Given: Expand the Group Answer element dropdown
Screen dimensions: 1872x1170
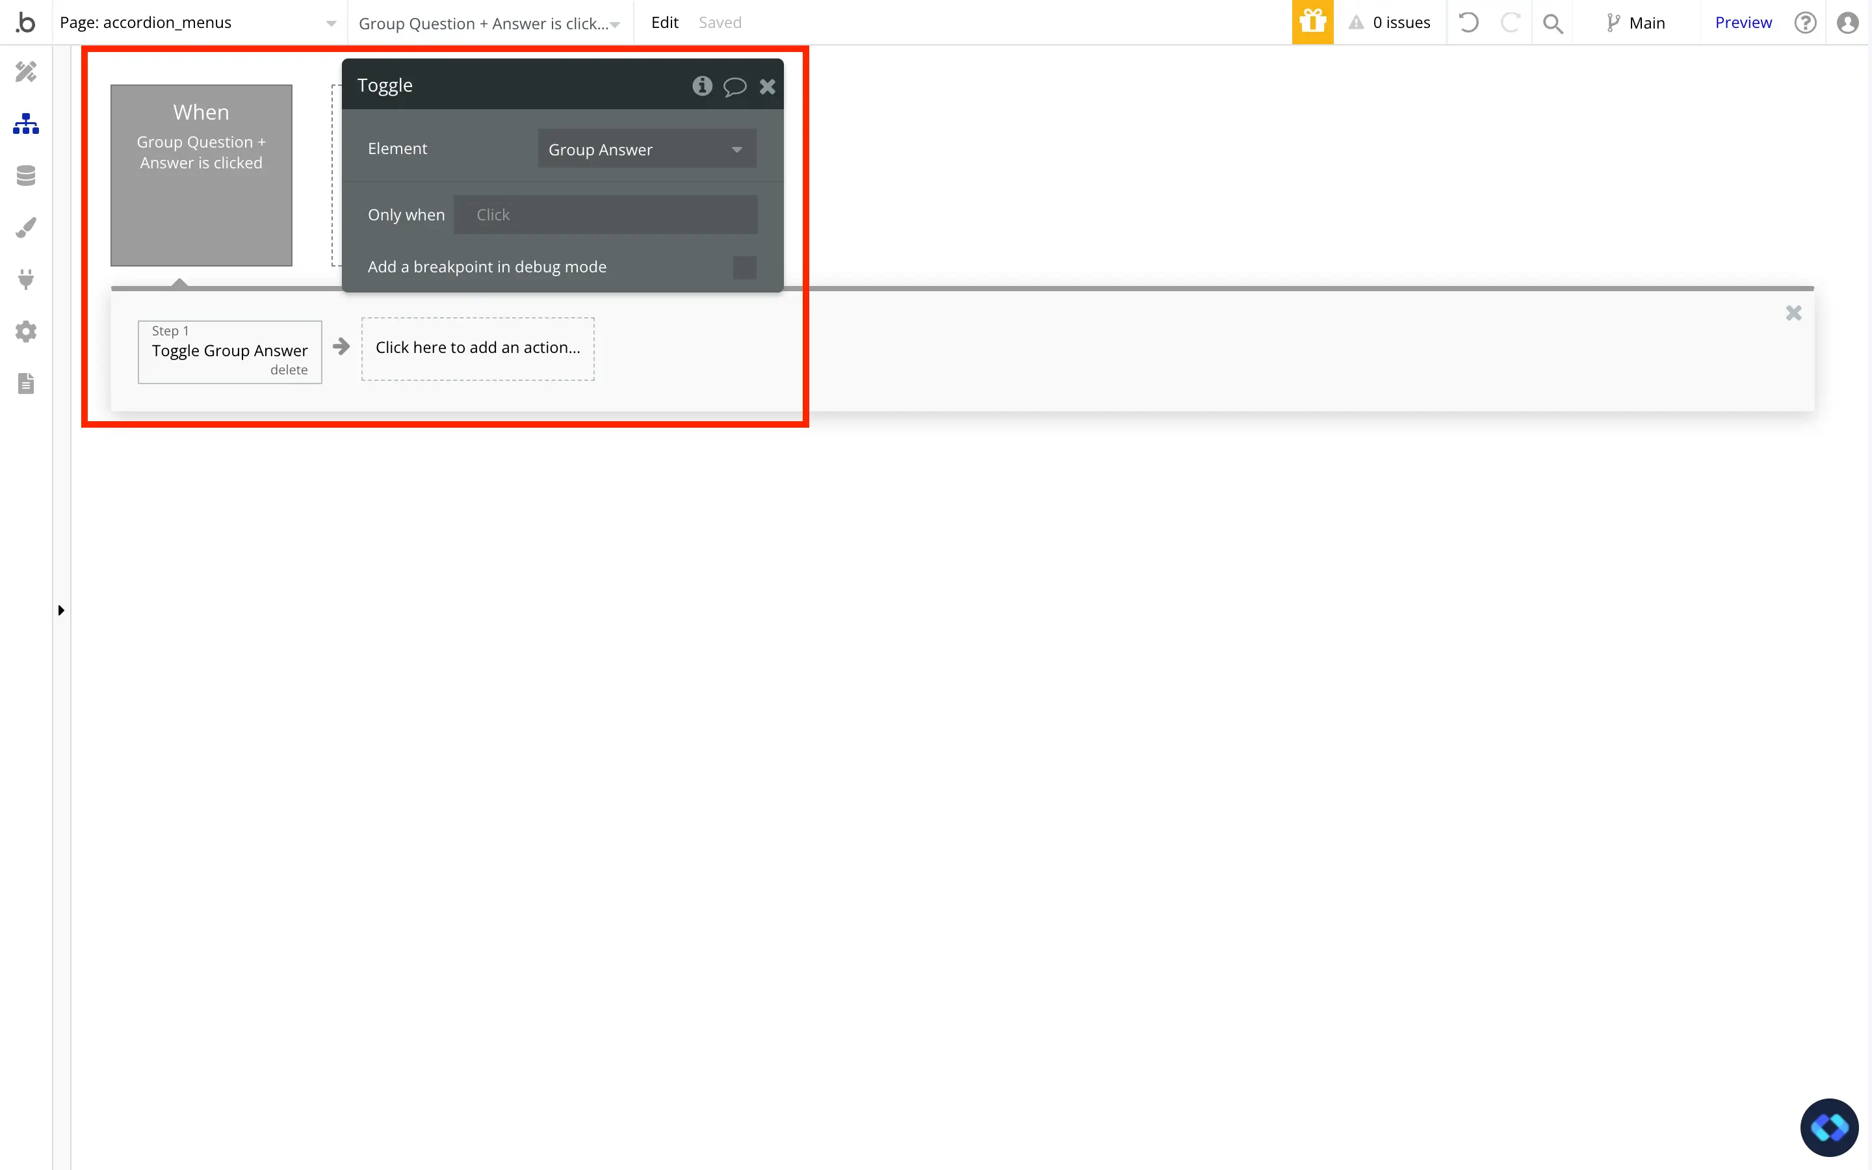Looking at the screenshot, I should (647, 149).
